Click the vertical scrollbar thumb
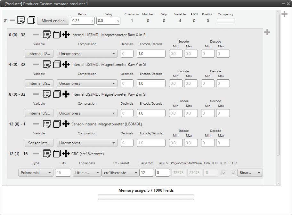The height and width of the screenshot is (215, 292). 278,85
